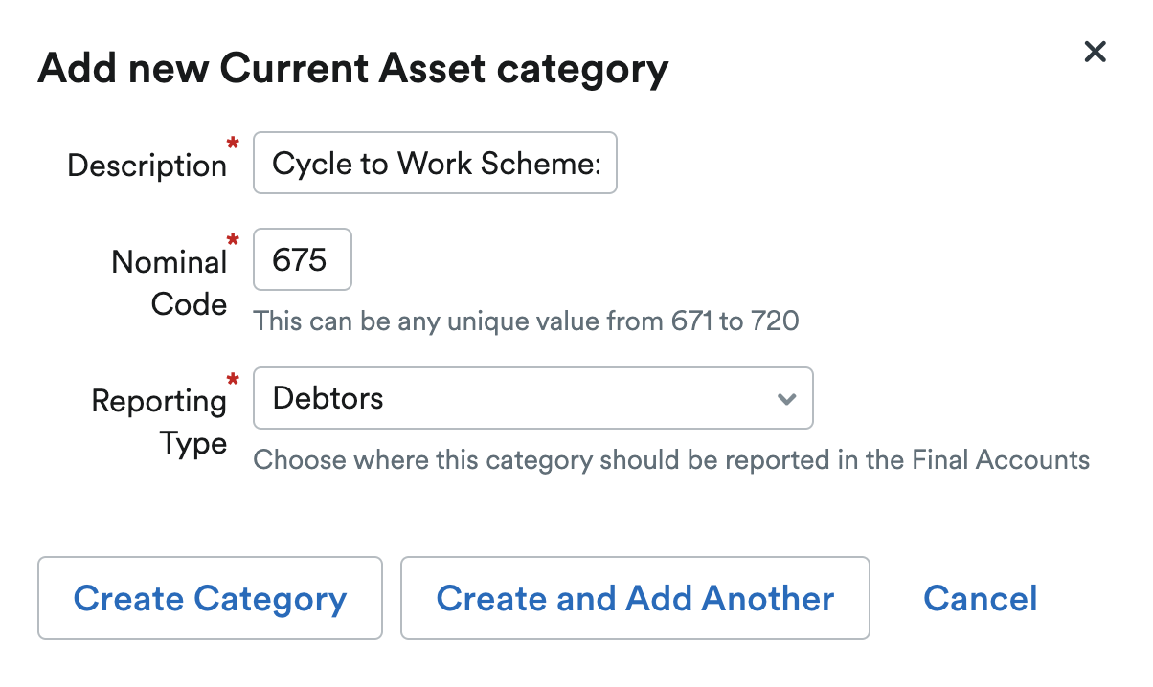Click the red asterisk beside Description
This screenshot has width=1153, height=687.
point(232,144)
